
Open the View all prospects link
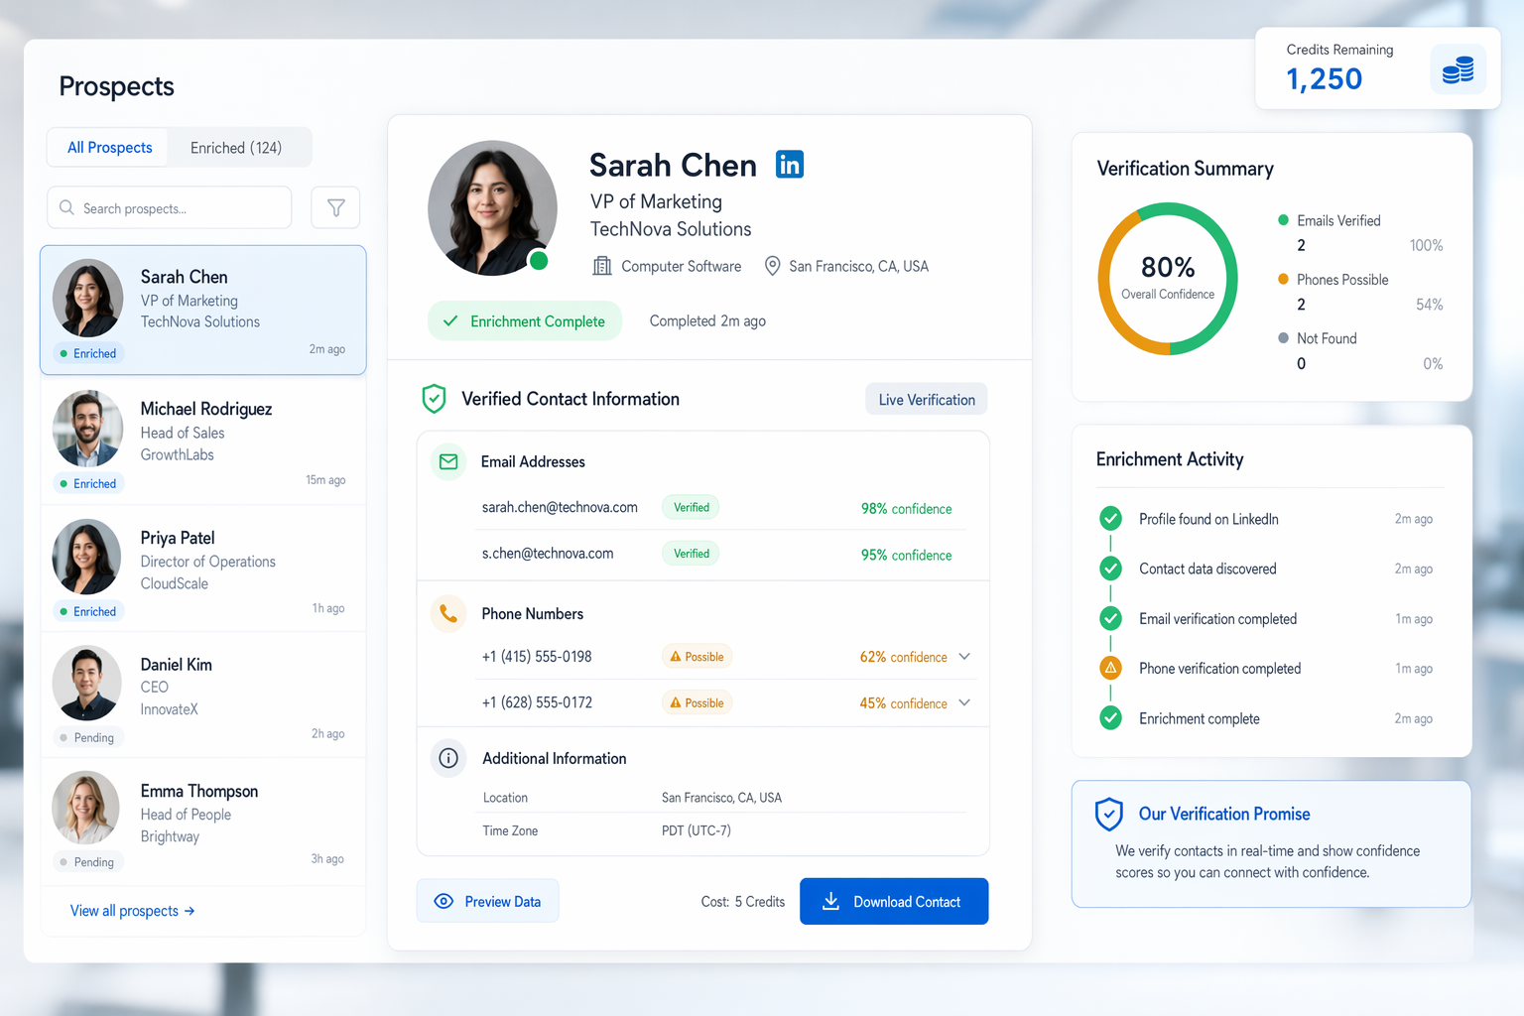(x=132, y=911)
